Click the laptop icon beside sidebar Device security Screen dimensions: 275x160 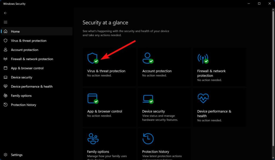(x=6, y=77)
